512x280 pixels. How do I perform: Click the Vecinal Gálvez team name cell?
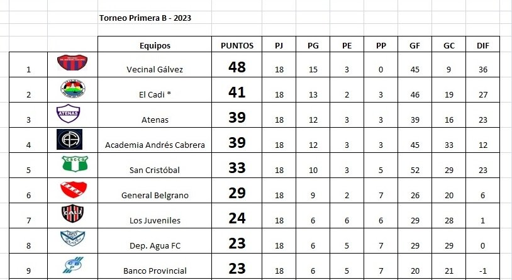pos(155,70)
